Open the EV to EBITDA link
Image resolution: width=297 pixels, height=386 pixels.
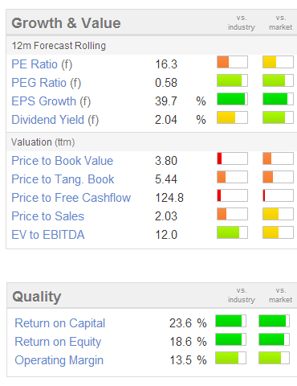pos(48,235)
